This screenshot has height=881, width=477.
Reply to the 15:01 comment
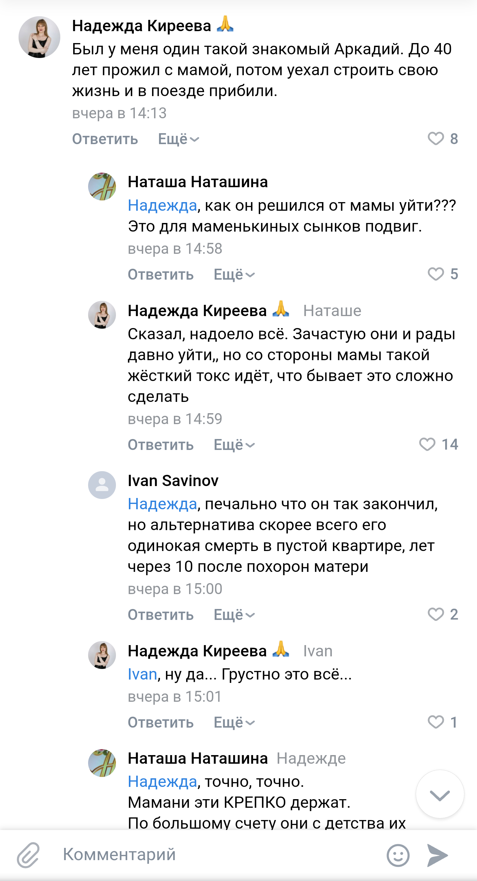click(x=161, y=723)
